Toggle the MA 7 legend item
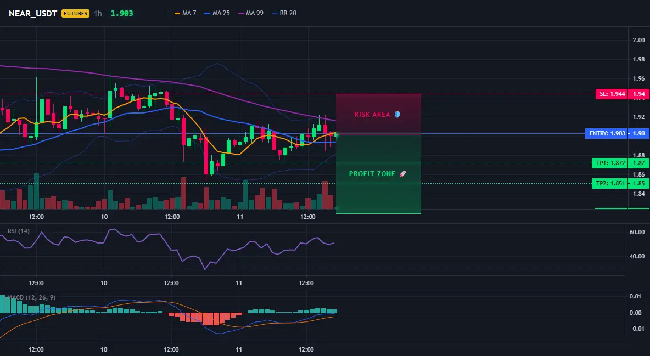The width and height of the screenshot is (650, 356). 186,13
